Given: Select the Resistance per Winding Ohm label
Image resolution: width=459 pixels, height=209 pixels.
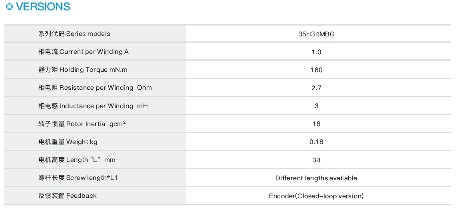Looking at the screenshot, I should [95, 88].
